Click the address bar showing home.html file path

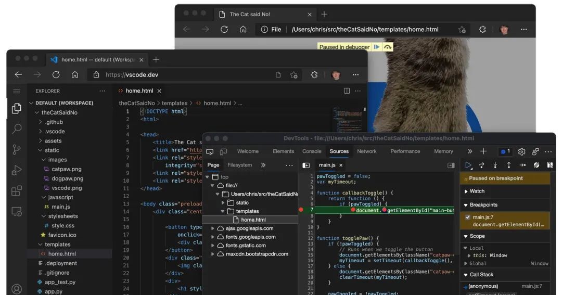tap(363, 29)
